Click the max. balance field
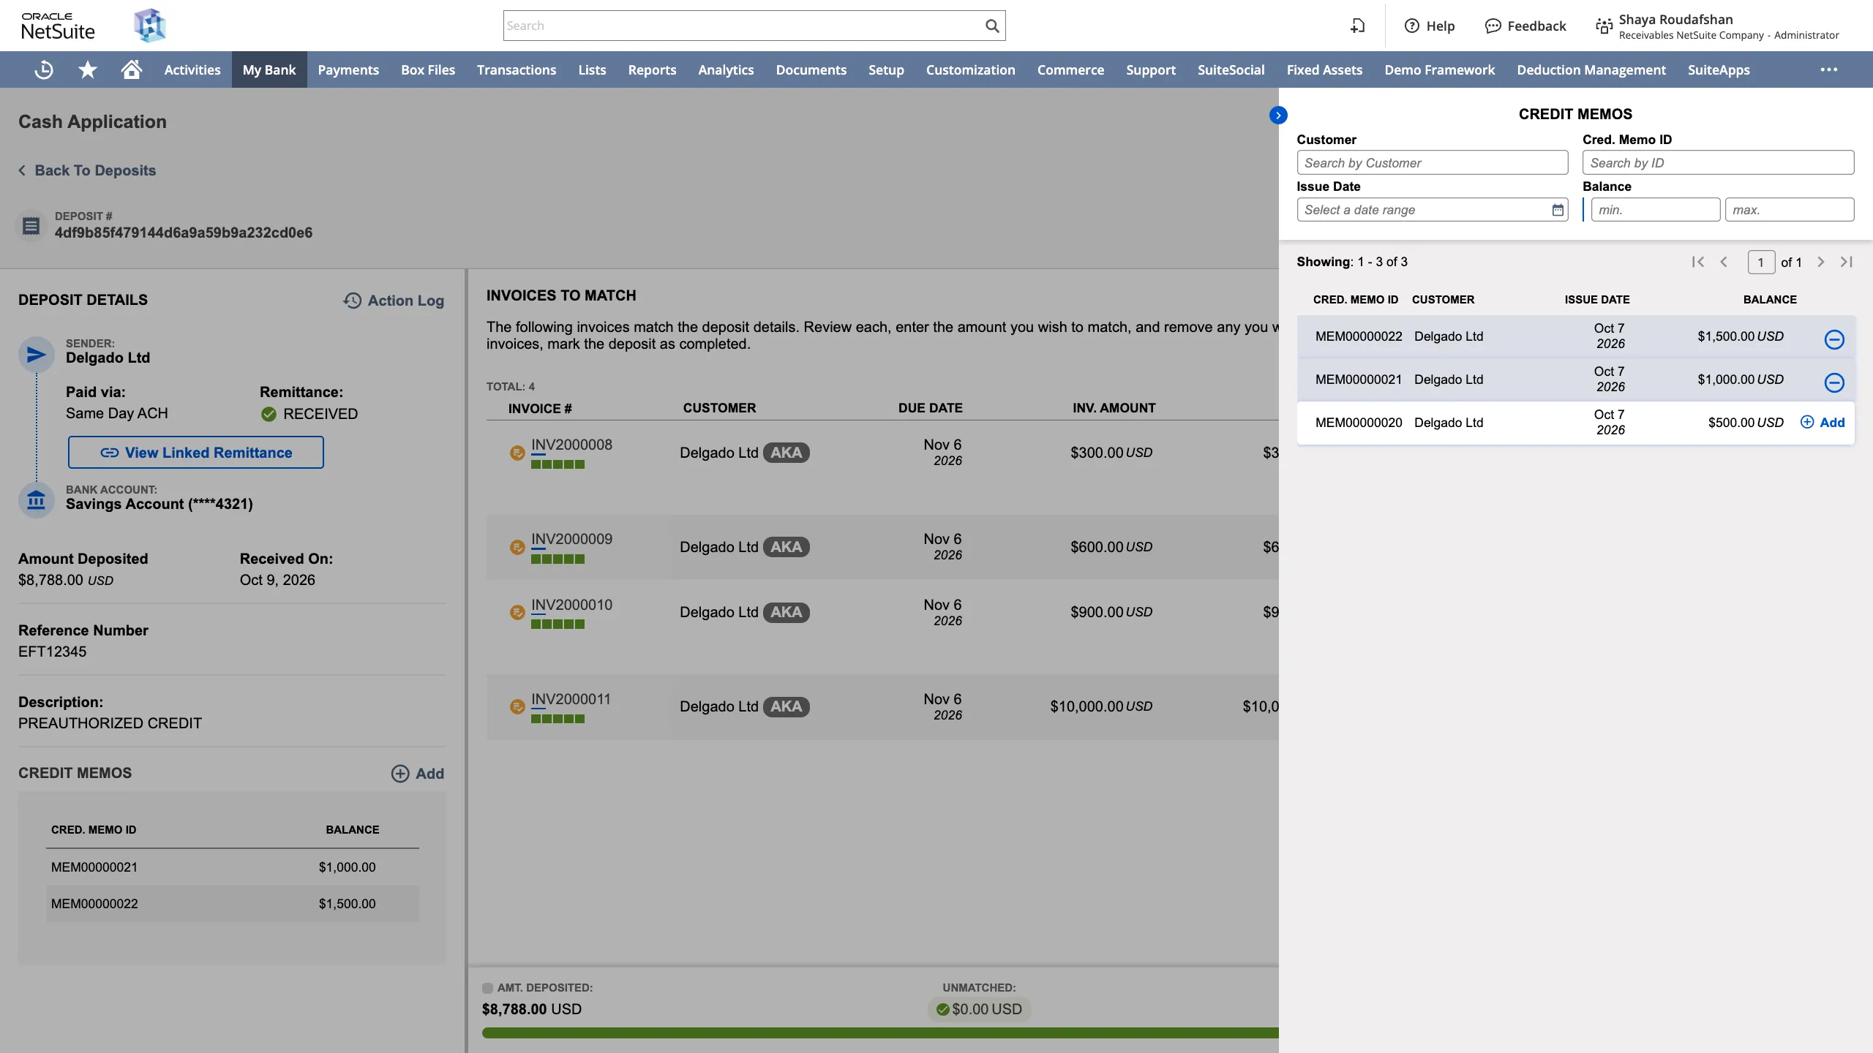 (x=1790, y=210)
